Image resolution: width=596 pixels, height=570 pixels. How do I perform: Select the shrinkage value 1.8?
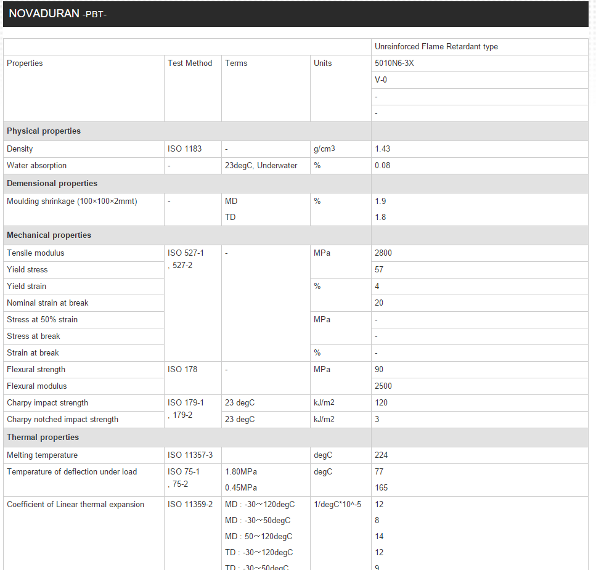click(x=380, y=217)
